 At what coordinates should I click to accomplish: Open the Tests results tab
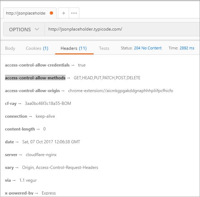click(x=104, y=48)
